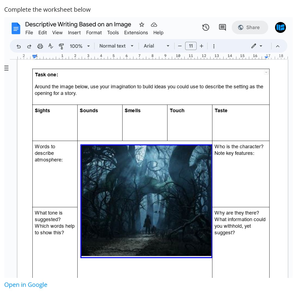
Task: Click the Undo arrow icon
Action: 19,46
